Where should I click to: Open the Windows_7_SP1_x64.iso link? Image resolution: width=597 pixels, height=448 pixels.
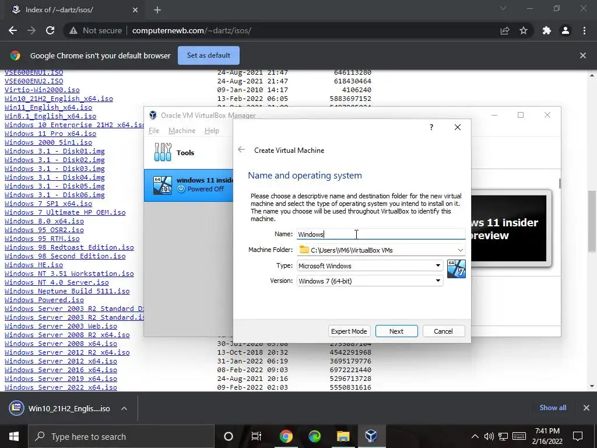pos(48,204)
